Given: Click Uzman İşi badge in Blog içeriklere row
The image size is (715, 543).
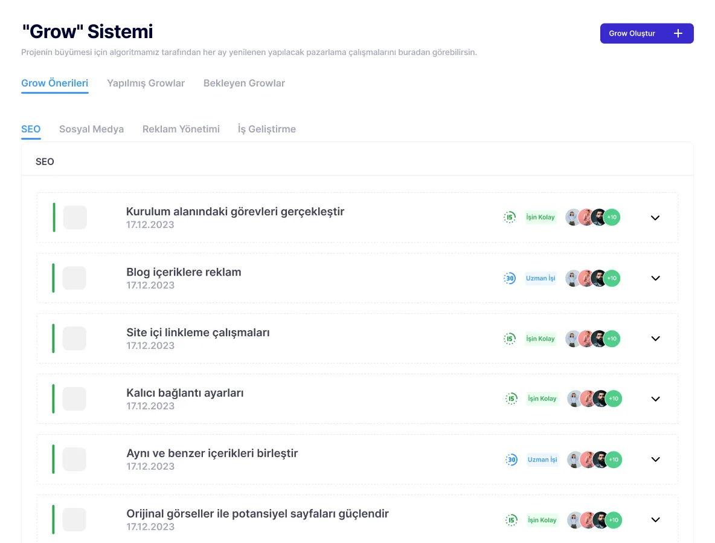Looking at the screenshot, I should [540, 278].
